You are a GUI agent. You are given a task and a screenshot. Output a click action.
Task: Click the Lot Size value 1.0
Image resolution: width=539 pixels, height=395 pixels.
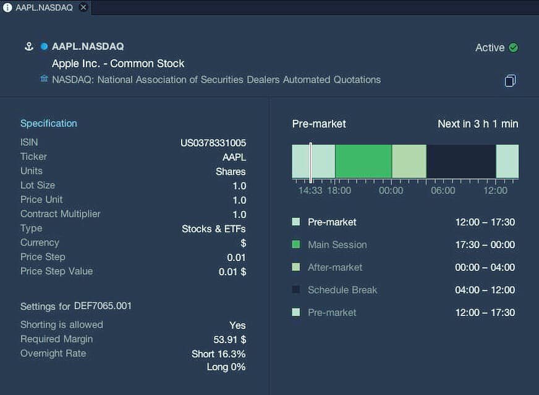coord(239,186)
